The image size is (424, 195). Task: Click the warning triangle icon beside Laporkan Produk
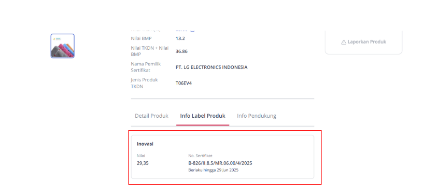(344, 42)
